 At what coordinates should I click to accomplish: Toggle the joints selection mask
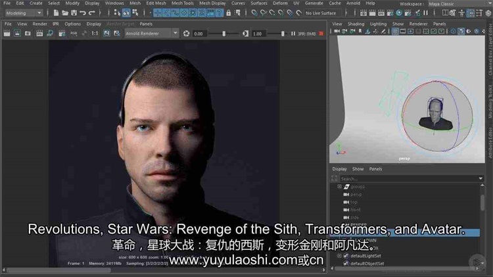click(x=166, y=13)
